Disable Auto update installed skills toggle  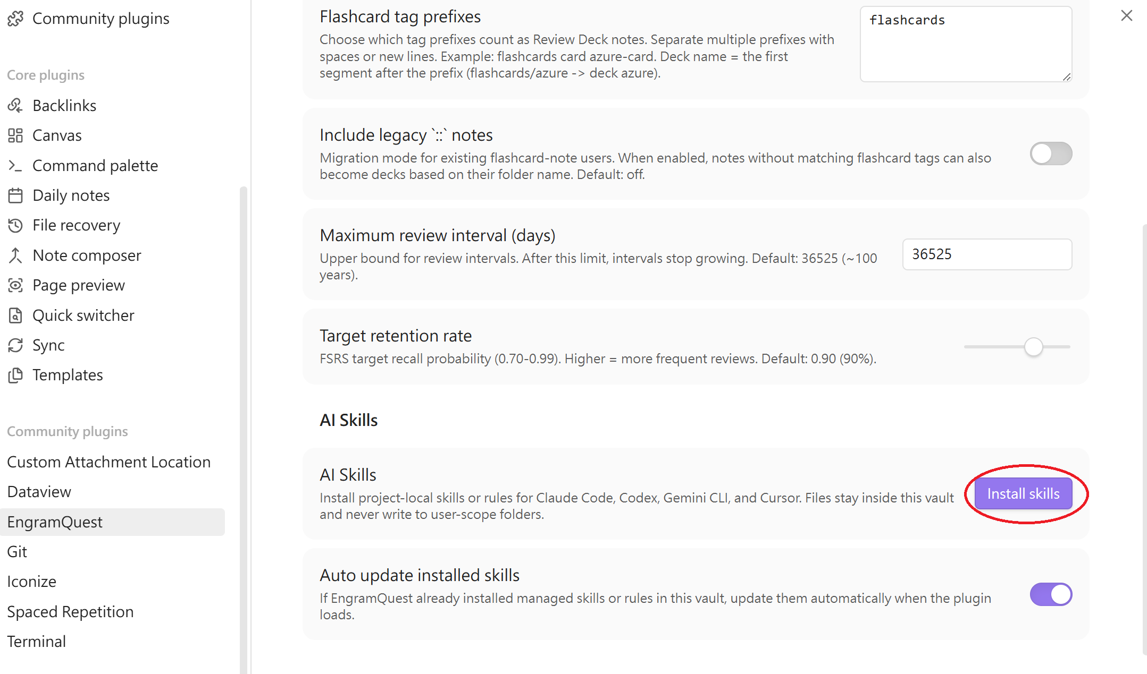point(1051,594)
